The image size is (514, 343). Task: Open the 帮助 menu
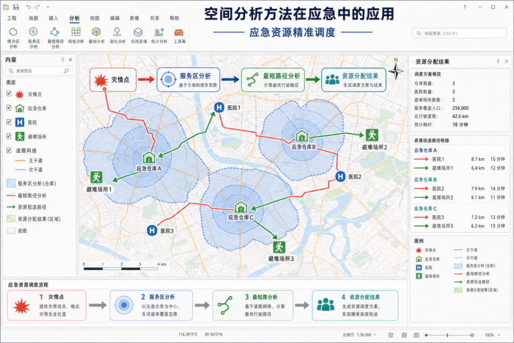(175, 18)
